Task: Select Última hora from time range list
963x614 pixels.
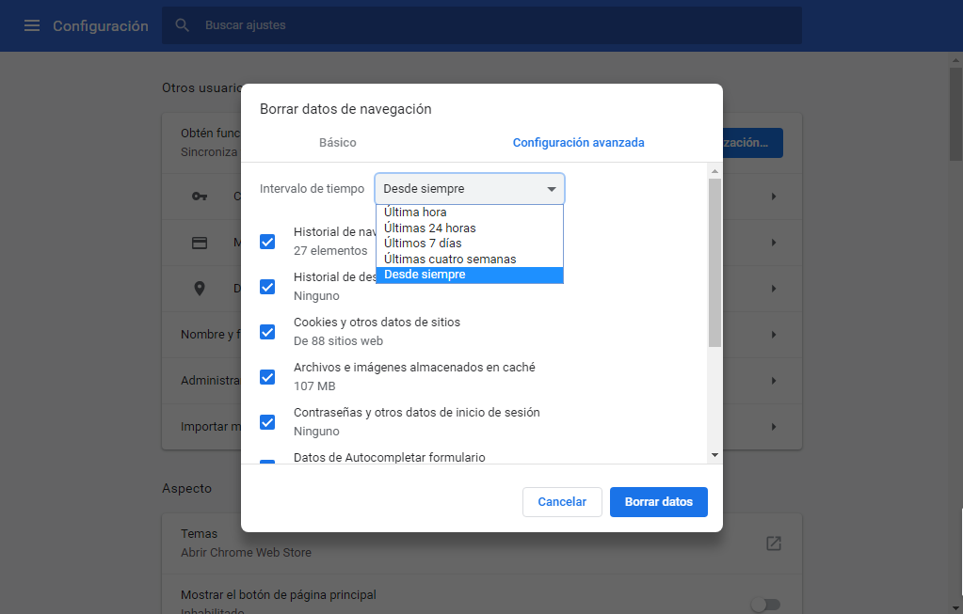Action: click(415, 213)
